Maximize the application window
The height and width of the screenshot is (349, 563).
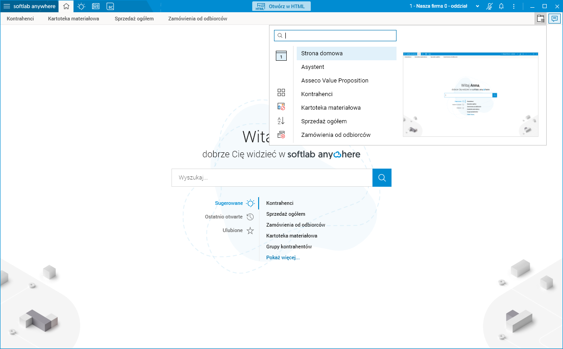click(544, 6)
